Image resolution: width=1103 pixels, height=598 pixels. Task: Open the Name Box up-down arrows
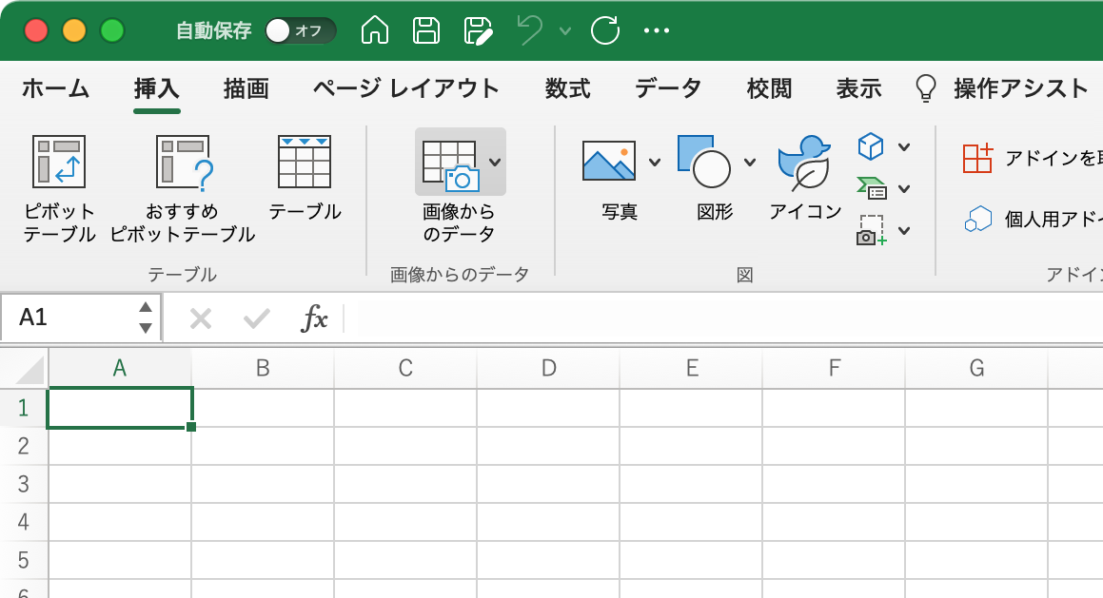(146, 318)
